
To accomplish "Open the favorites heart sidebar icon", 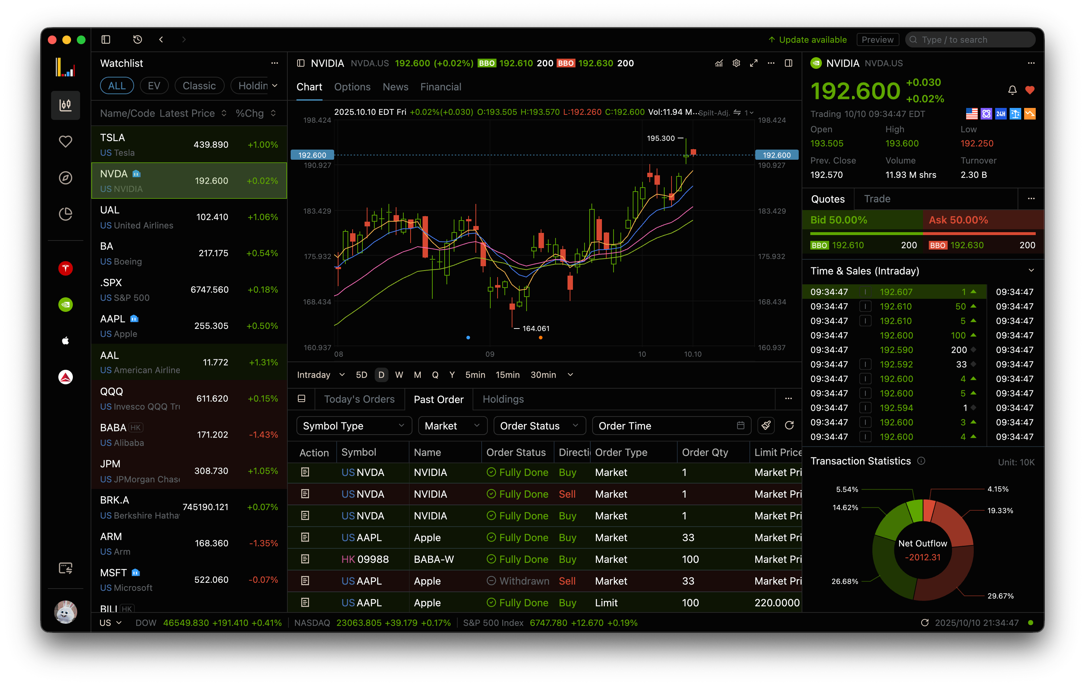I will (65, 141).
